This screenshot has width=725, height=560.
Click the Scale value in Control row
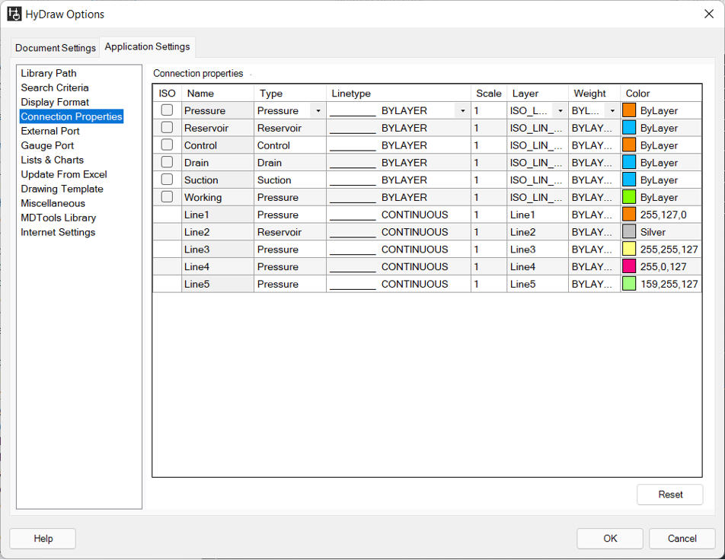[x=489, y=145]
